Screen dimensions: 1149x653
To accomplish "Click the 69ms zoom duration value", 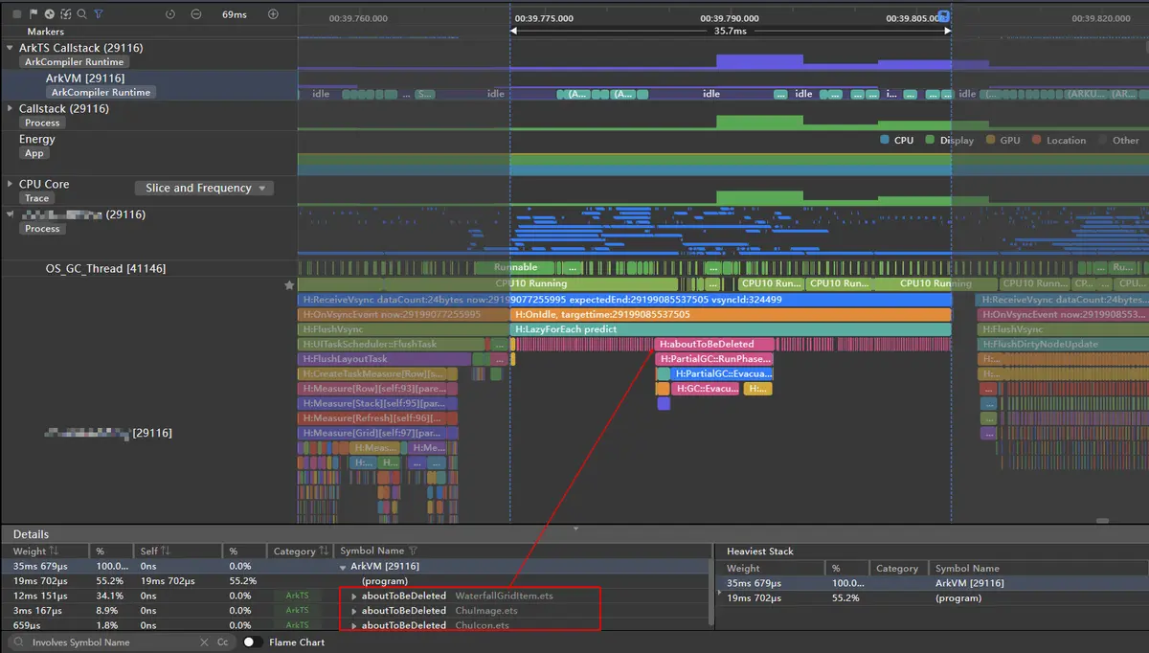I will click(x=234, y=14).
